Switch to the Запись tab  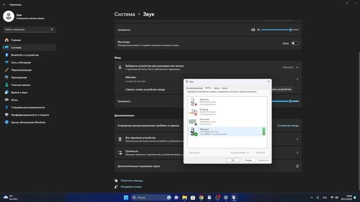(208, 88)
